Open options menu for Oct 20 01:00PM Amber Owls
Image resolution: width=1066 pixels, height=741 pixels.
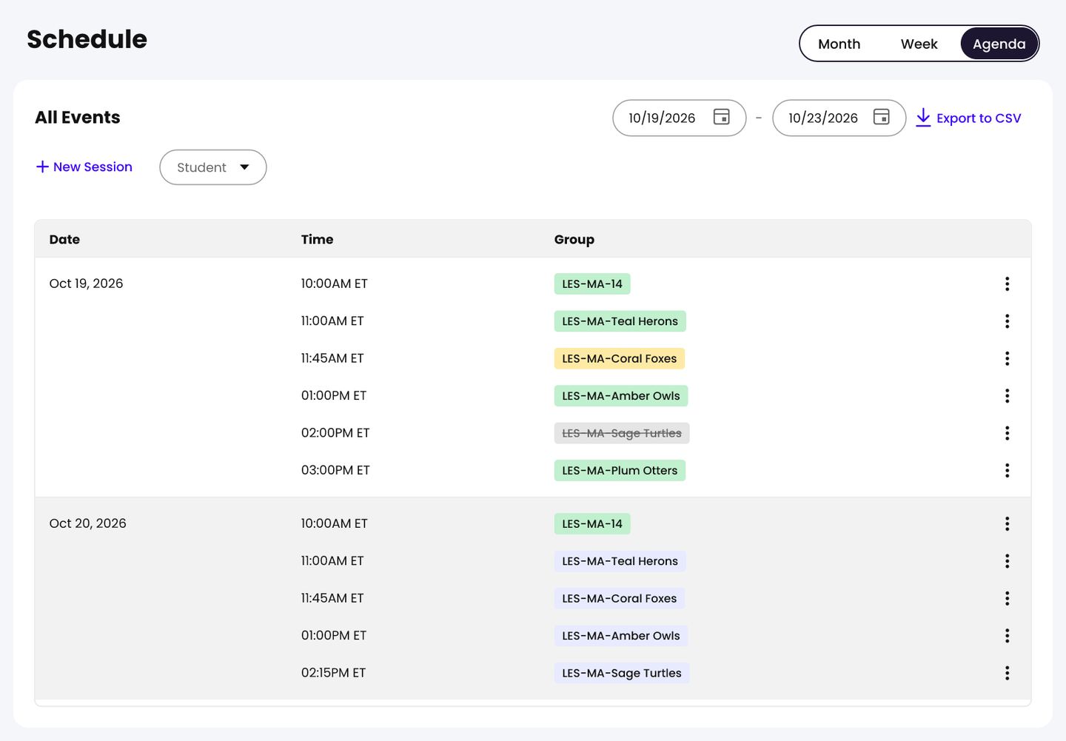[1007, 636]
